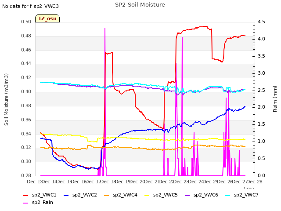The image size is (281, 211).
Task: Click the 2.5 right axis tick label
Action: pyautogui.click(x=261, y=90)
